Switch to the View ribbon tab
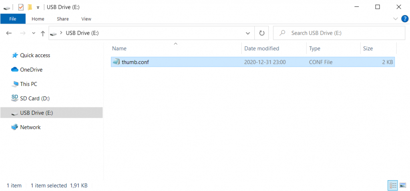This screenshot has width=410, height=191. (x=86, y=19)
